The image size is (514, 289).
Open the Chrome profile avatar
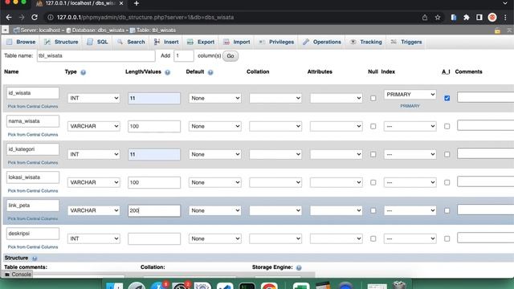point(492,18)
